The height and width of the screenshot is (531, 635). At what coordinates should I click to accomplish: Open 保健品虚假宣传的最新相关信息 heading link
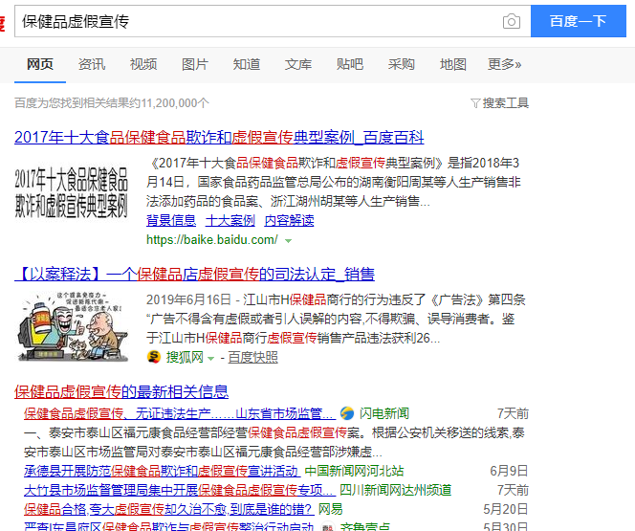tap(121, 391)
